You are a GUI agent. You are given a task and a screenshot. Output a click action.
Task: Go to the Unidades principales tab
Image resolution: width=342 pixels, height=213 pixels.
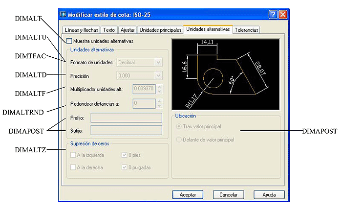click(160, 30)
